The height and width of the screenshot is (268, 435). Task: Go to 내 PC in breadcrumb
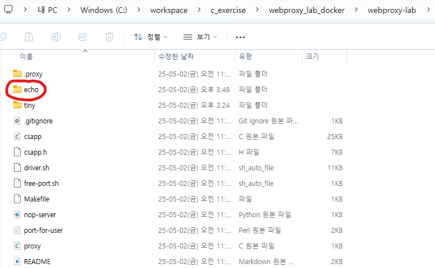click(x=48, y=10)
